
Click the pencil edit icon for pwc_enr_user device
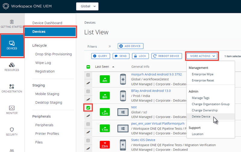click(88, 132)
